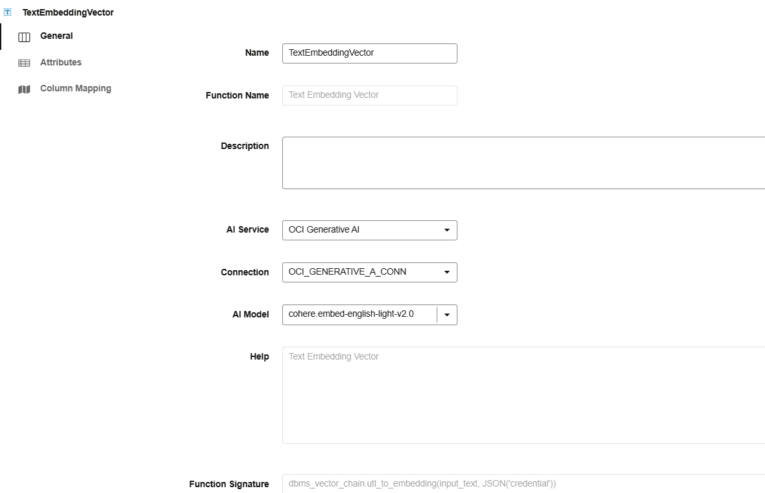
Task: Open the Attributes tab
Action: 60,62
